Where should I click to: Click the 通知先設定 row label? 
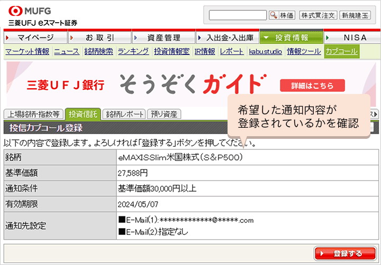point(25,226)
